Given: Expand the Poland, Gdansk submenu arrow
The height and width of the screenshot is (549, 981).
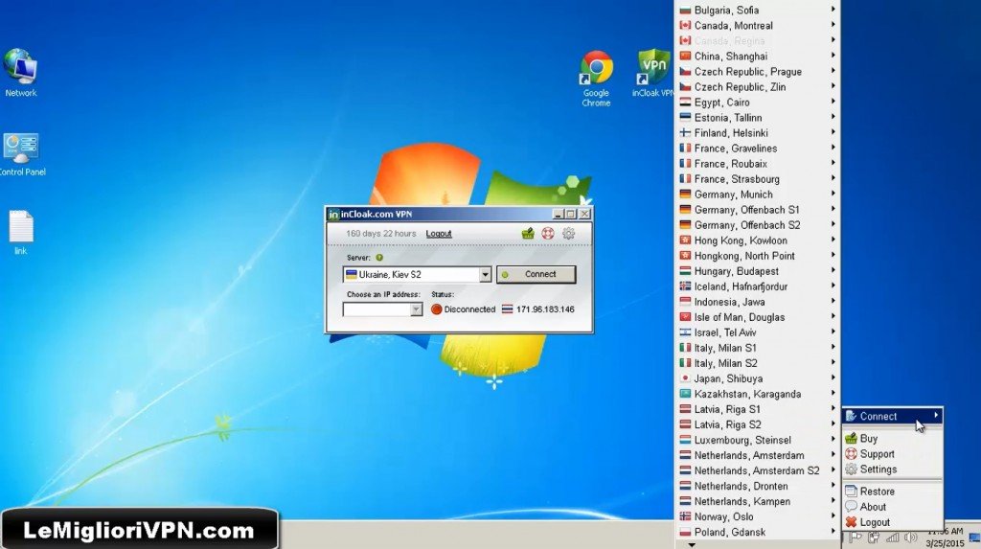Looking at the screenshot, I should pyautogui.click(x=833, y=532).
